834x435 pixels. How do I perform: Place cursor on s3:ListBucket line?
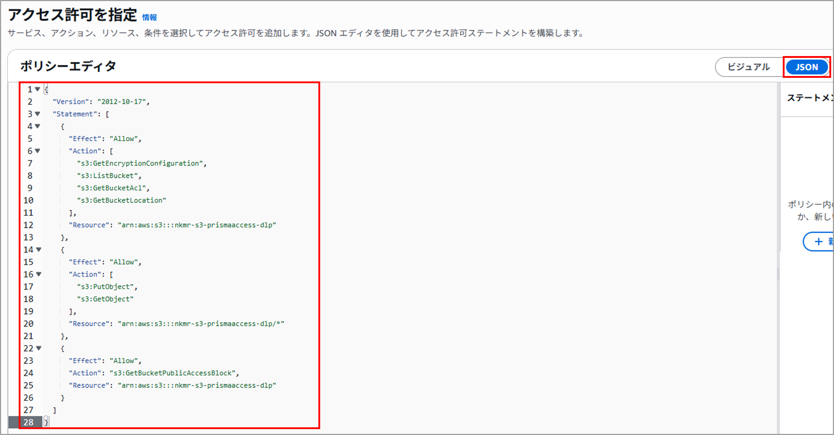108,176
